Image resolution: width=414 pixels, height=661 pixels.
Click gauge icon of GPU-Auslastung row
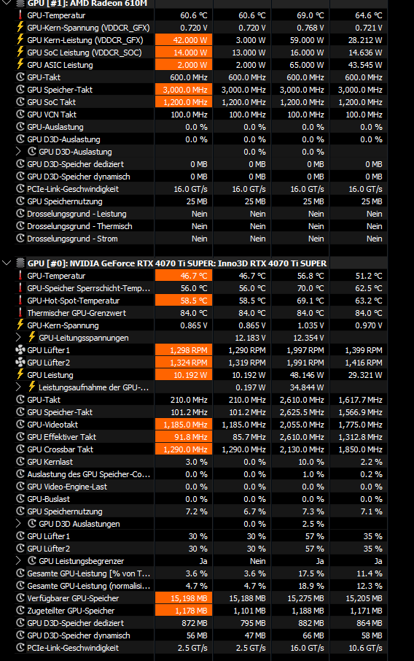pyautogui.click(x=20, y=126)
